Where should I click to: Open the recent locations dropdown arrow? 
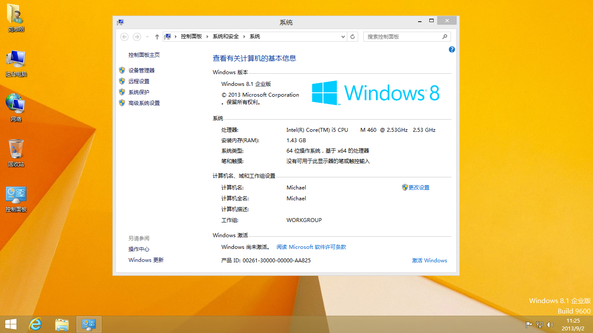[x=147, y=37]
